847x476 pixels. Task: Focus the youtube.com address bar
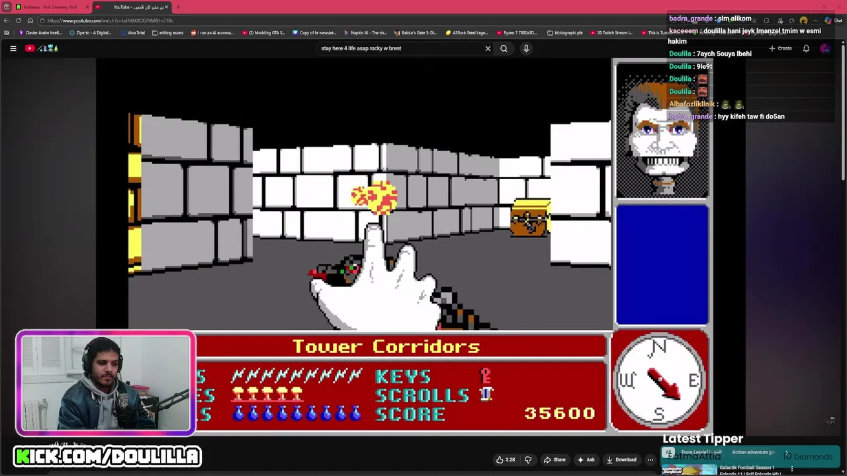(x=331, y=20)
